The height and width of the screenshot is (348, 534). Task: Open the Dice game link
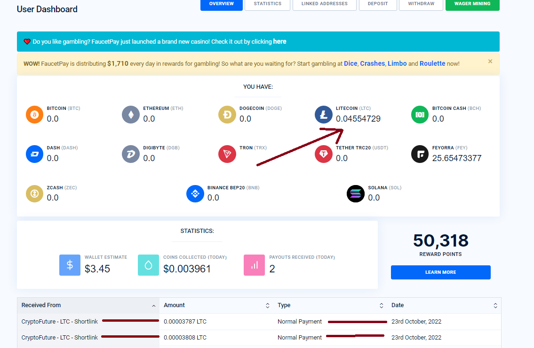click(x=351, y=63)
